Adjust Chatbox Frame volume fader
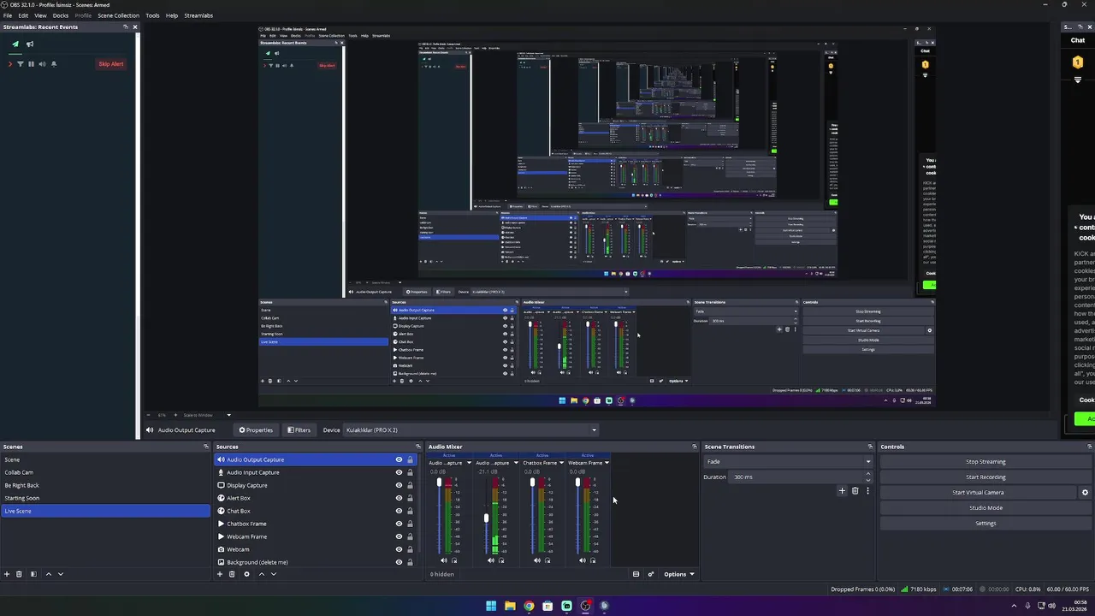The width and height of the screenshot is (1095, 616). click(x=532, y=483)
